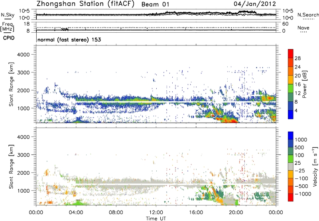Click the red bottom of velocity colorbar

pyautogui.click(x=291, y=197)
